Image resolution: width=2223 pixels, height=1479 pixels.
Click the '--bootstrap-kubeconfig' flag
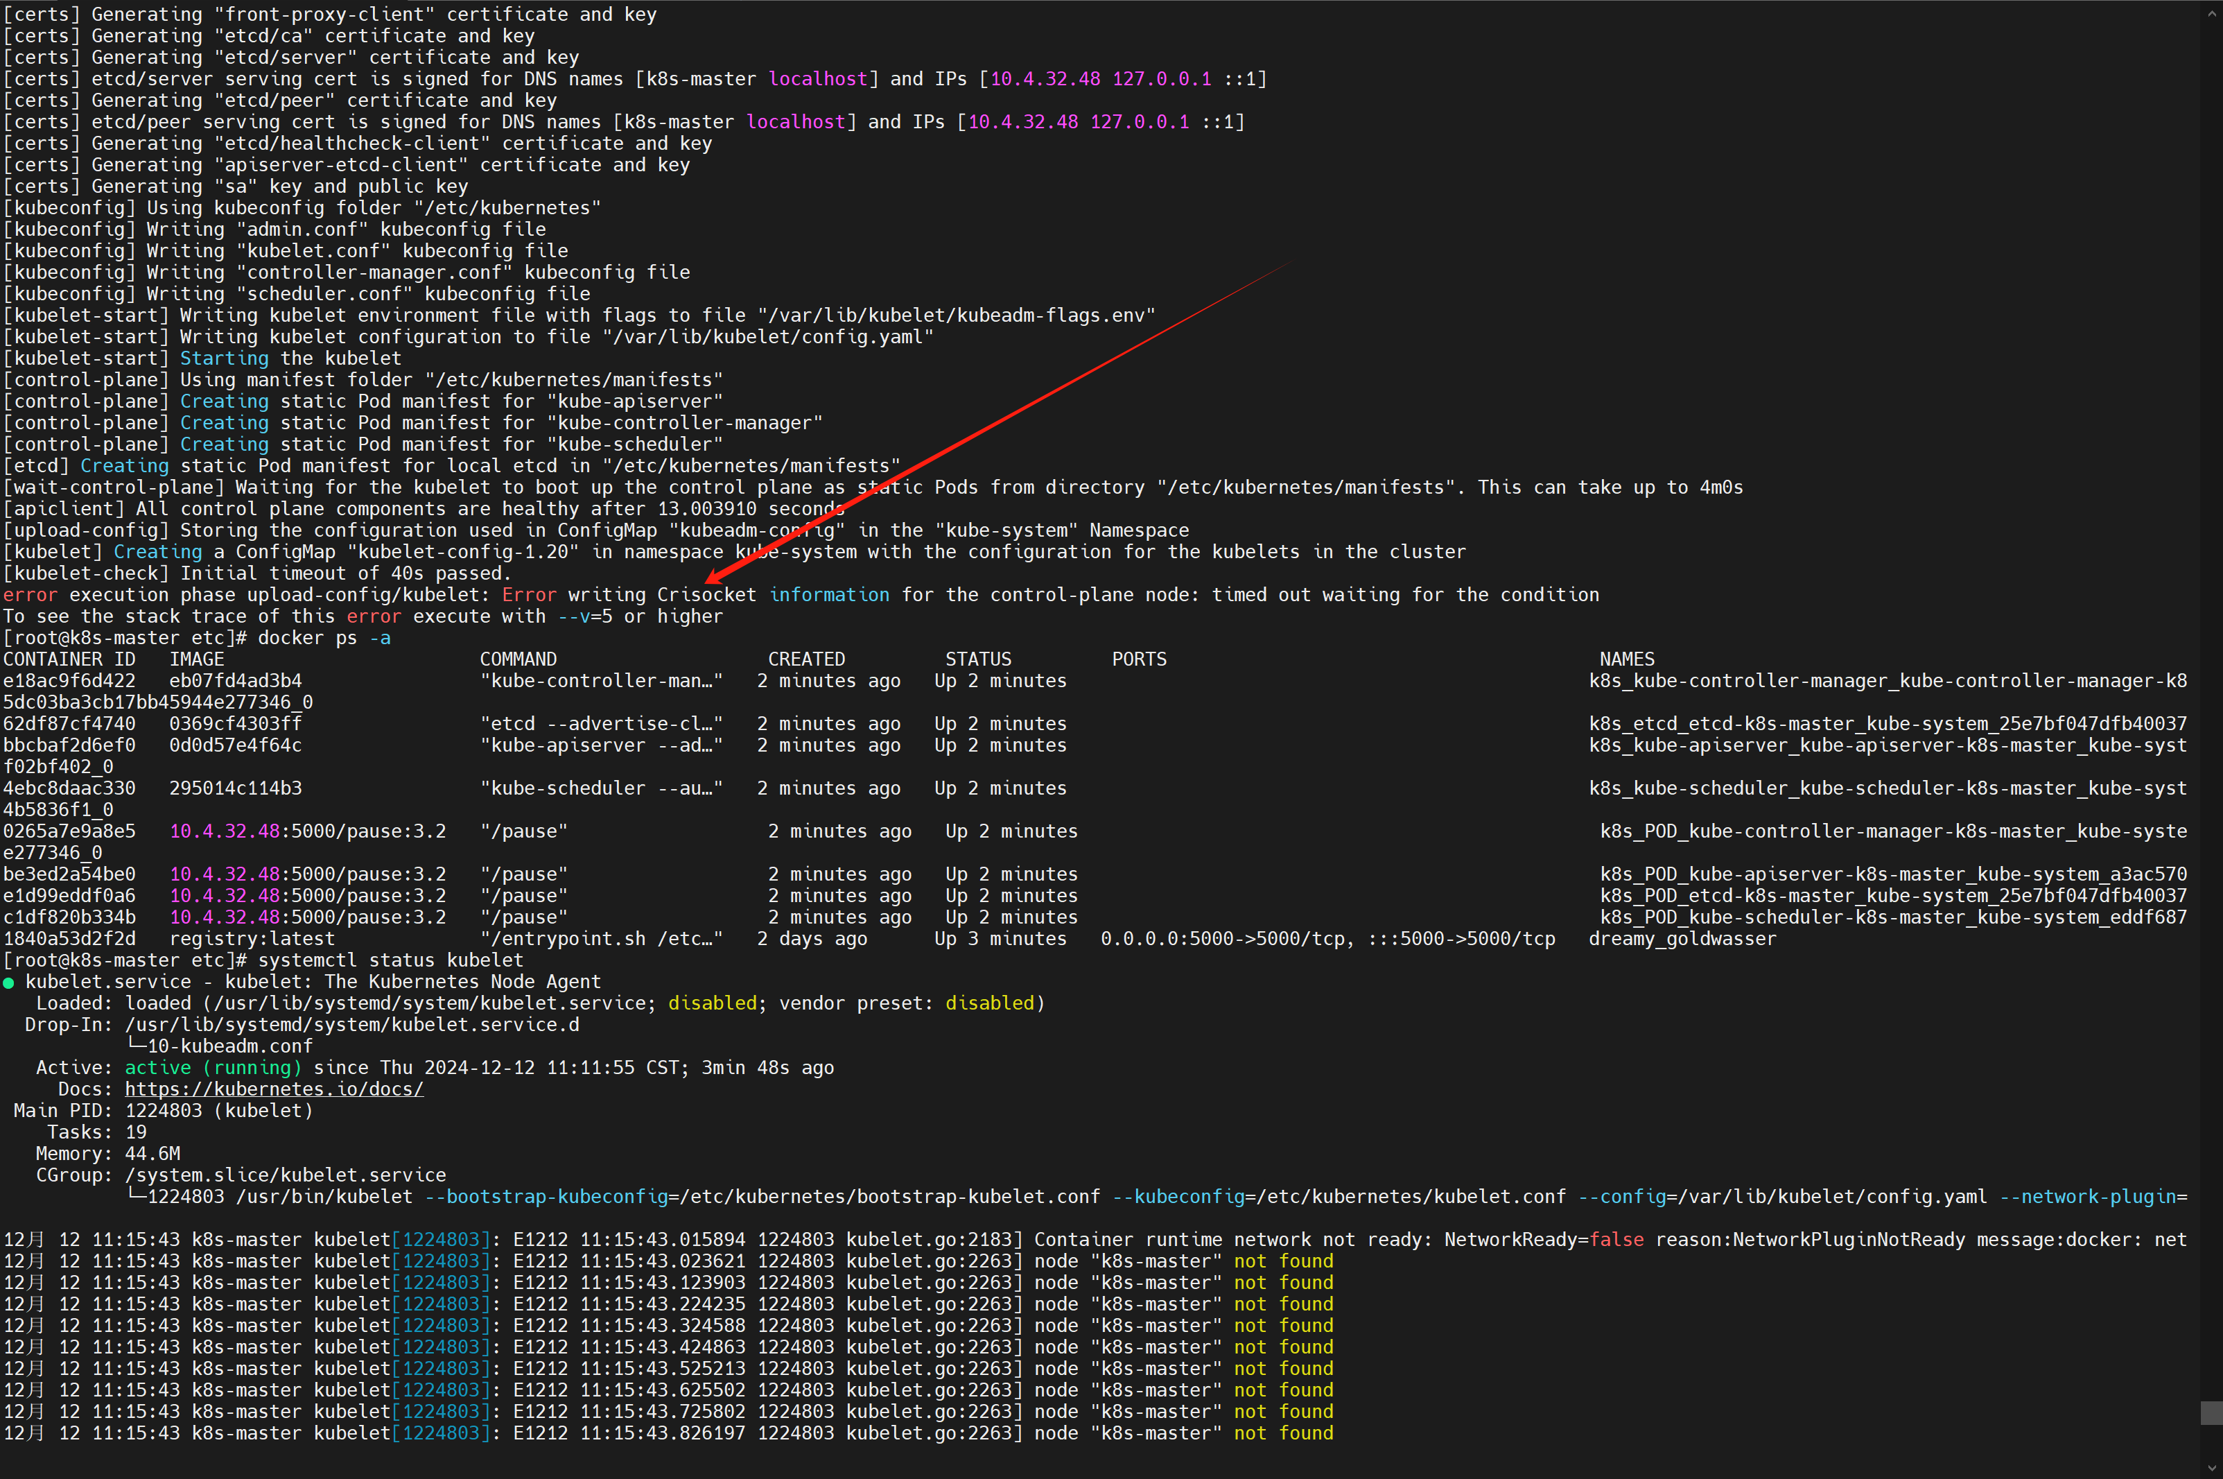(x=546, y=1197)
